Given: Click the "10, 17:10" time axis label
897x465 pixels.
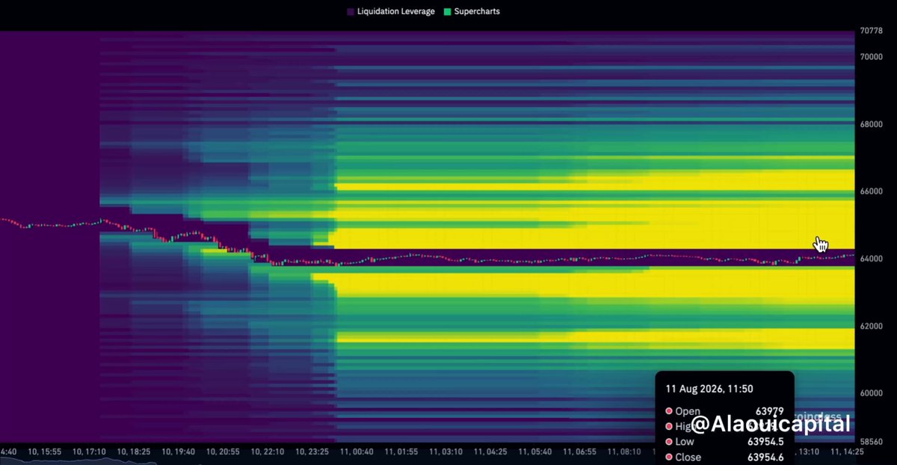Looking at the screenshot, I should point(90,452).
